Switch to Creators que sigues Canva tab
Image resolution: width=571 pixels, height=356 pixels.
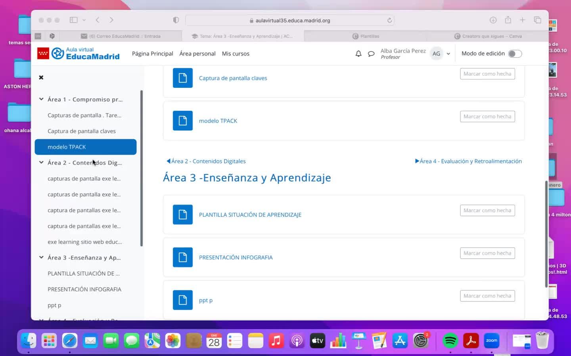488,36
